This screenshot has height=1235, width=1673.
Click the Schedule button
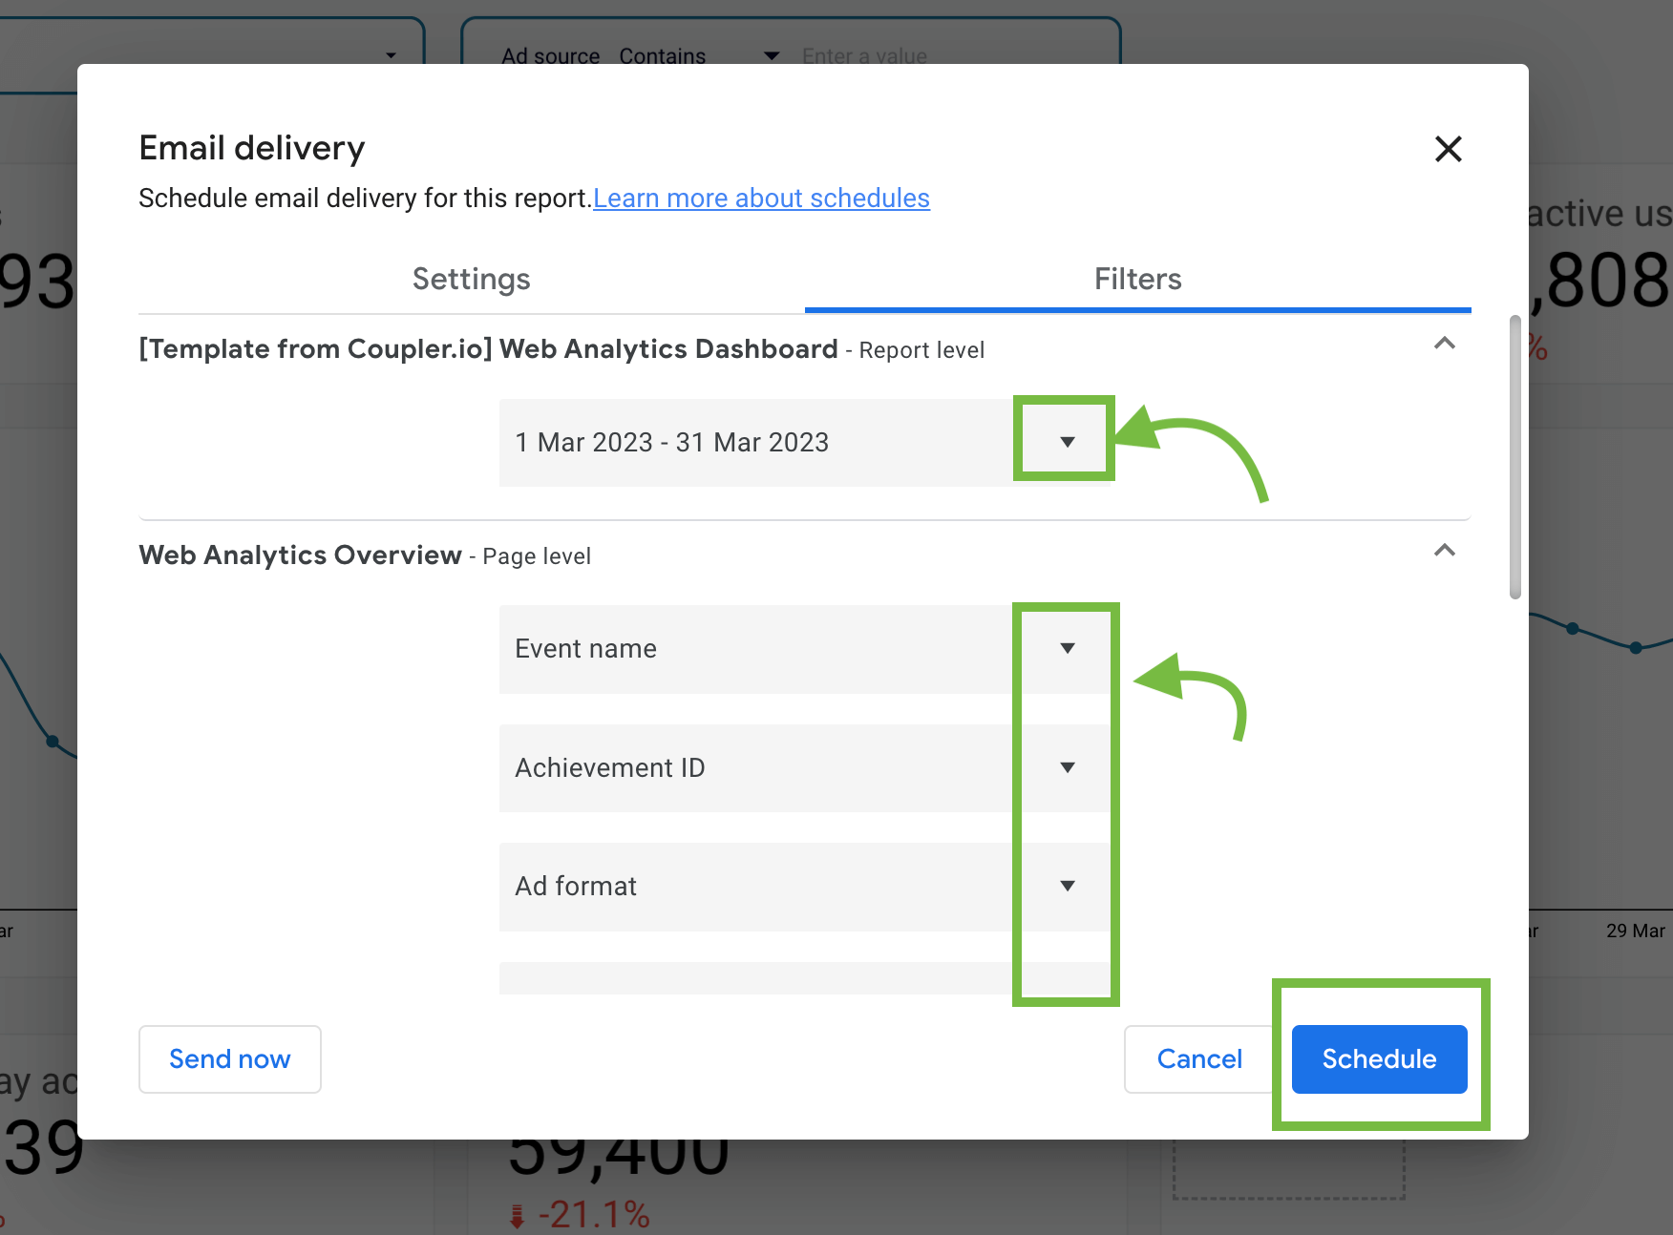coord(1378,1058)
